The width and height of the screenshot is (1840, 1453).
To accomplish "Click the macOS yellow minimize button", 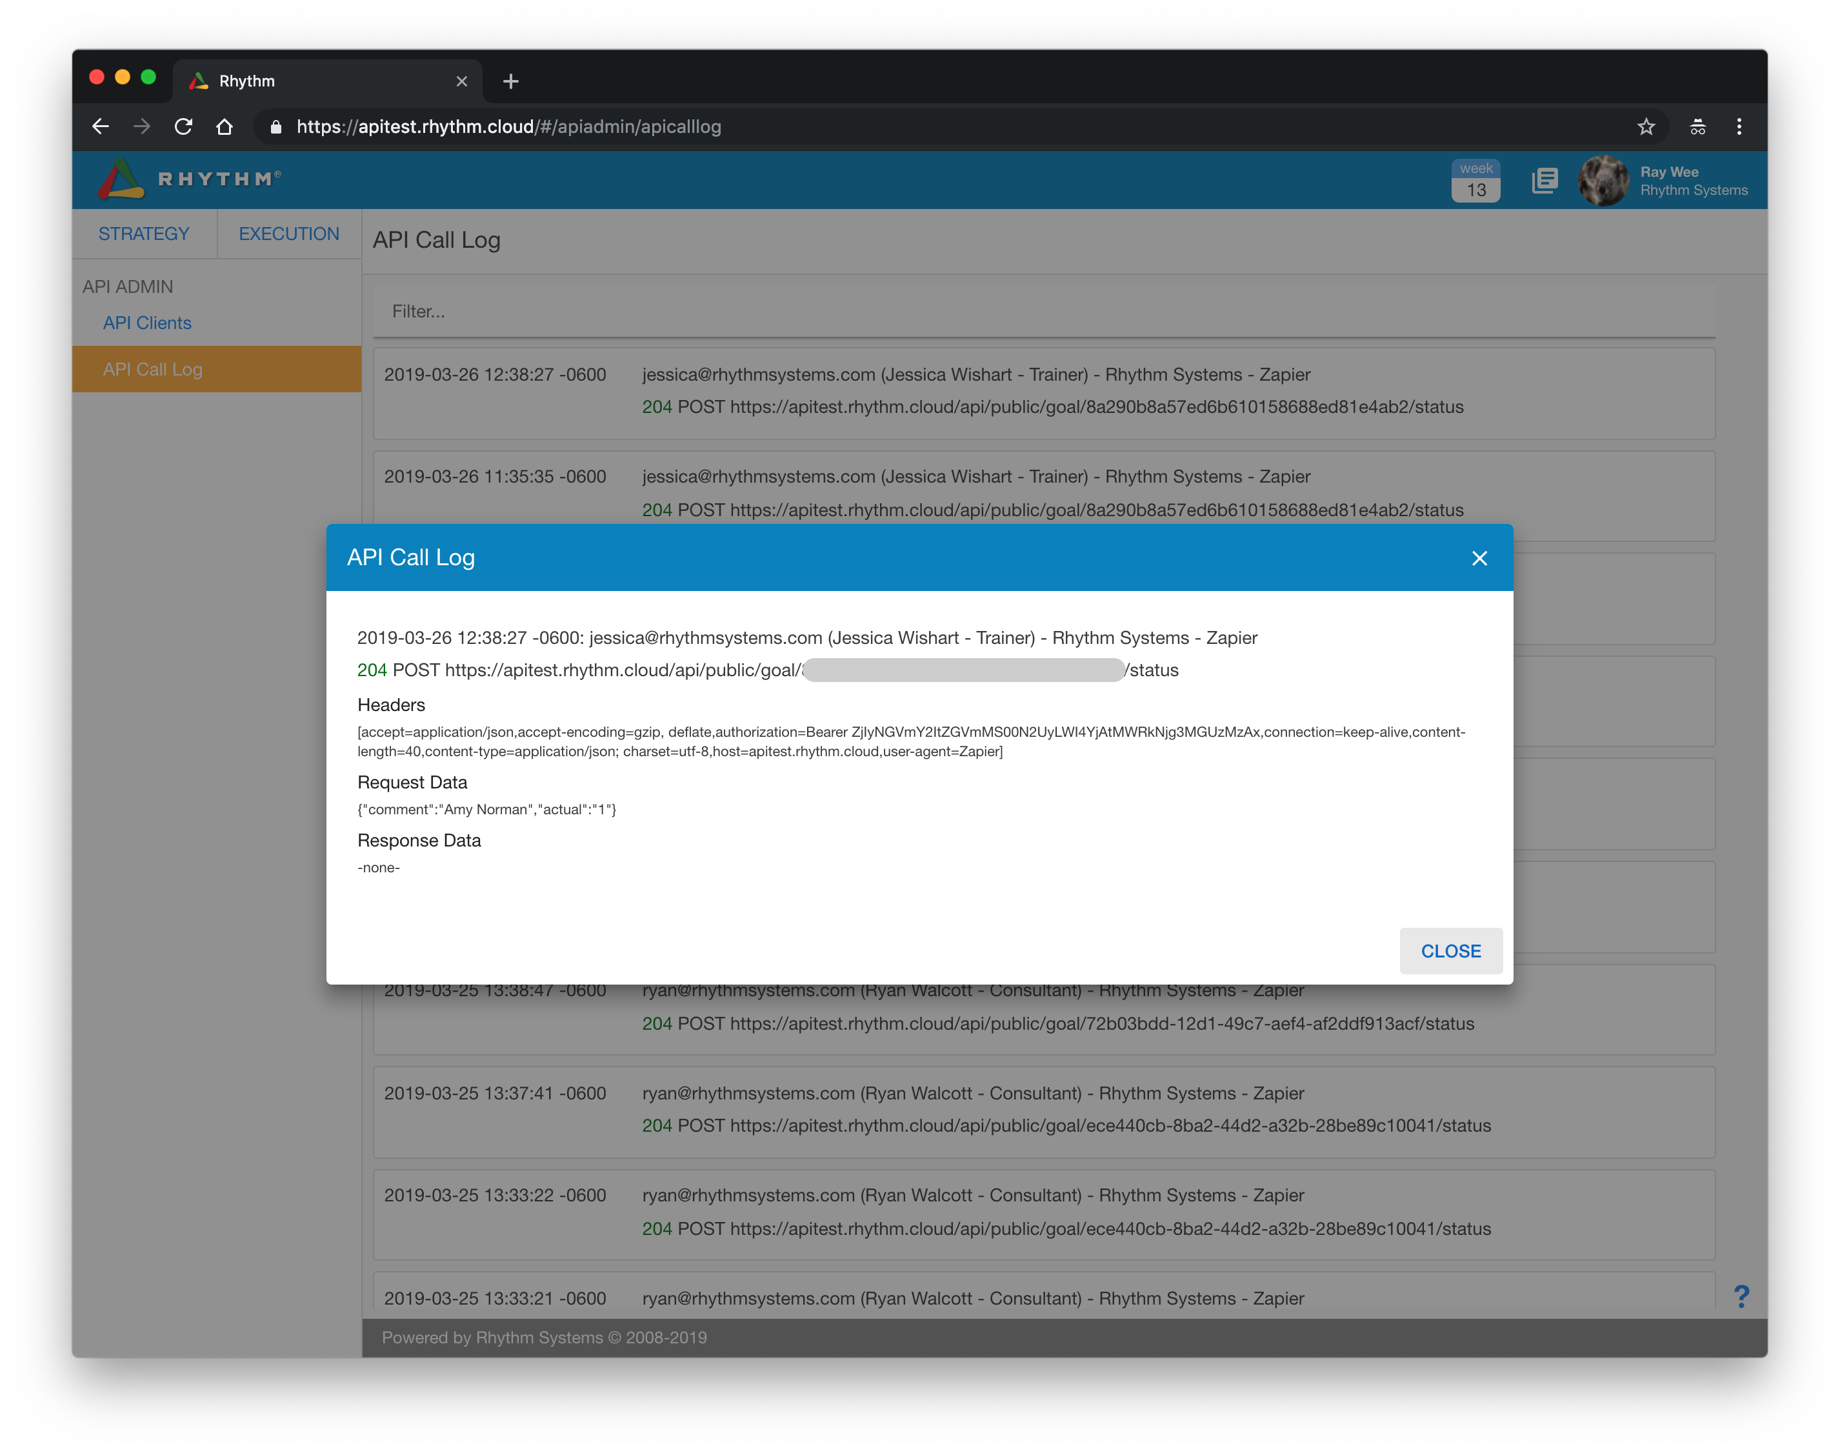I will 123,77.
